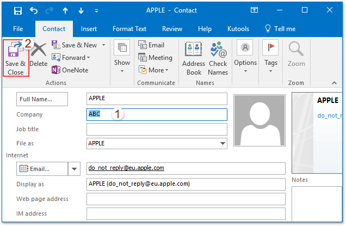Click the do_not_reply@eu.apple.com email field
This screenshot has width=346, height=226.
pyautogui.click(x=186, y=168)
